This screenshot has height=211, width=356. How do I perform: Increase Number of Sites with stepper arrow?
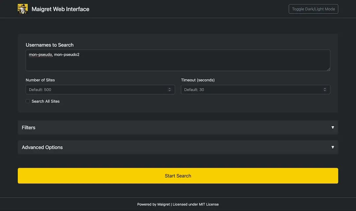(170, 88)
